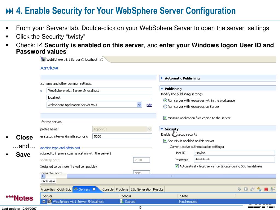Click the 'Synchronized' state cell
The width and height of the screenshot is (280, 210).
(x=188, y=202)
